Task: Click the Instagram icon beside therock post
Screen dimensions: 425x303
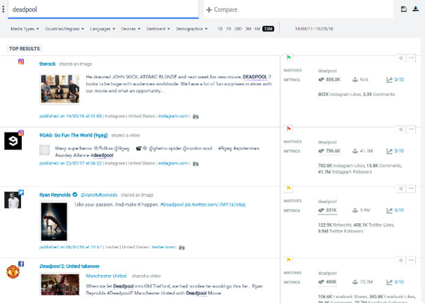Action: (x=21, y=62)
